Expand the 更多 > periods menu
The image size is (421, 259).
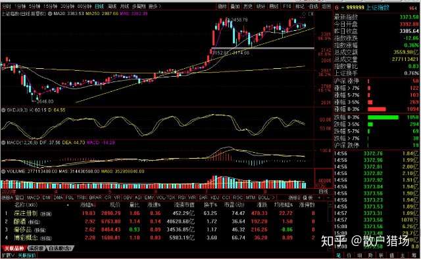(x=155, y=6)
